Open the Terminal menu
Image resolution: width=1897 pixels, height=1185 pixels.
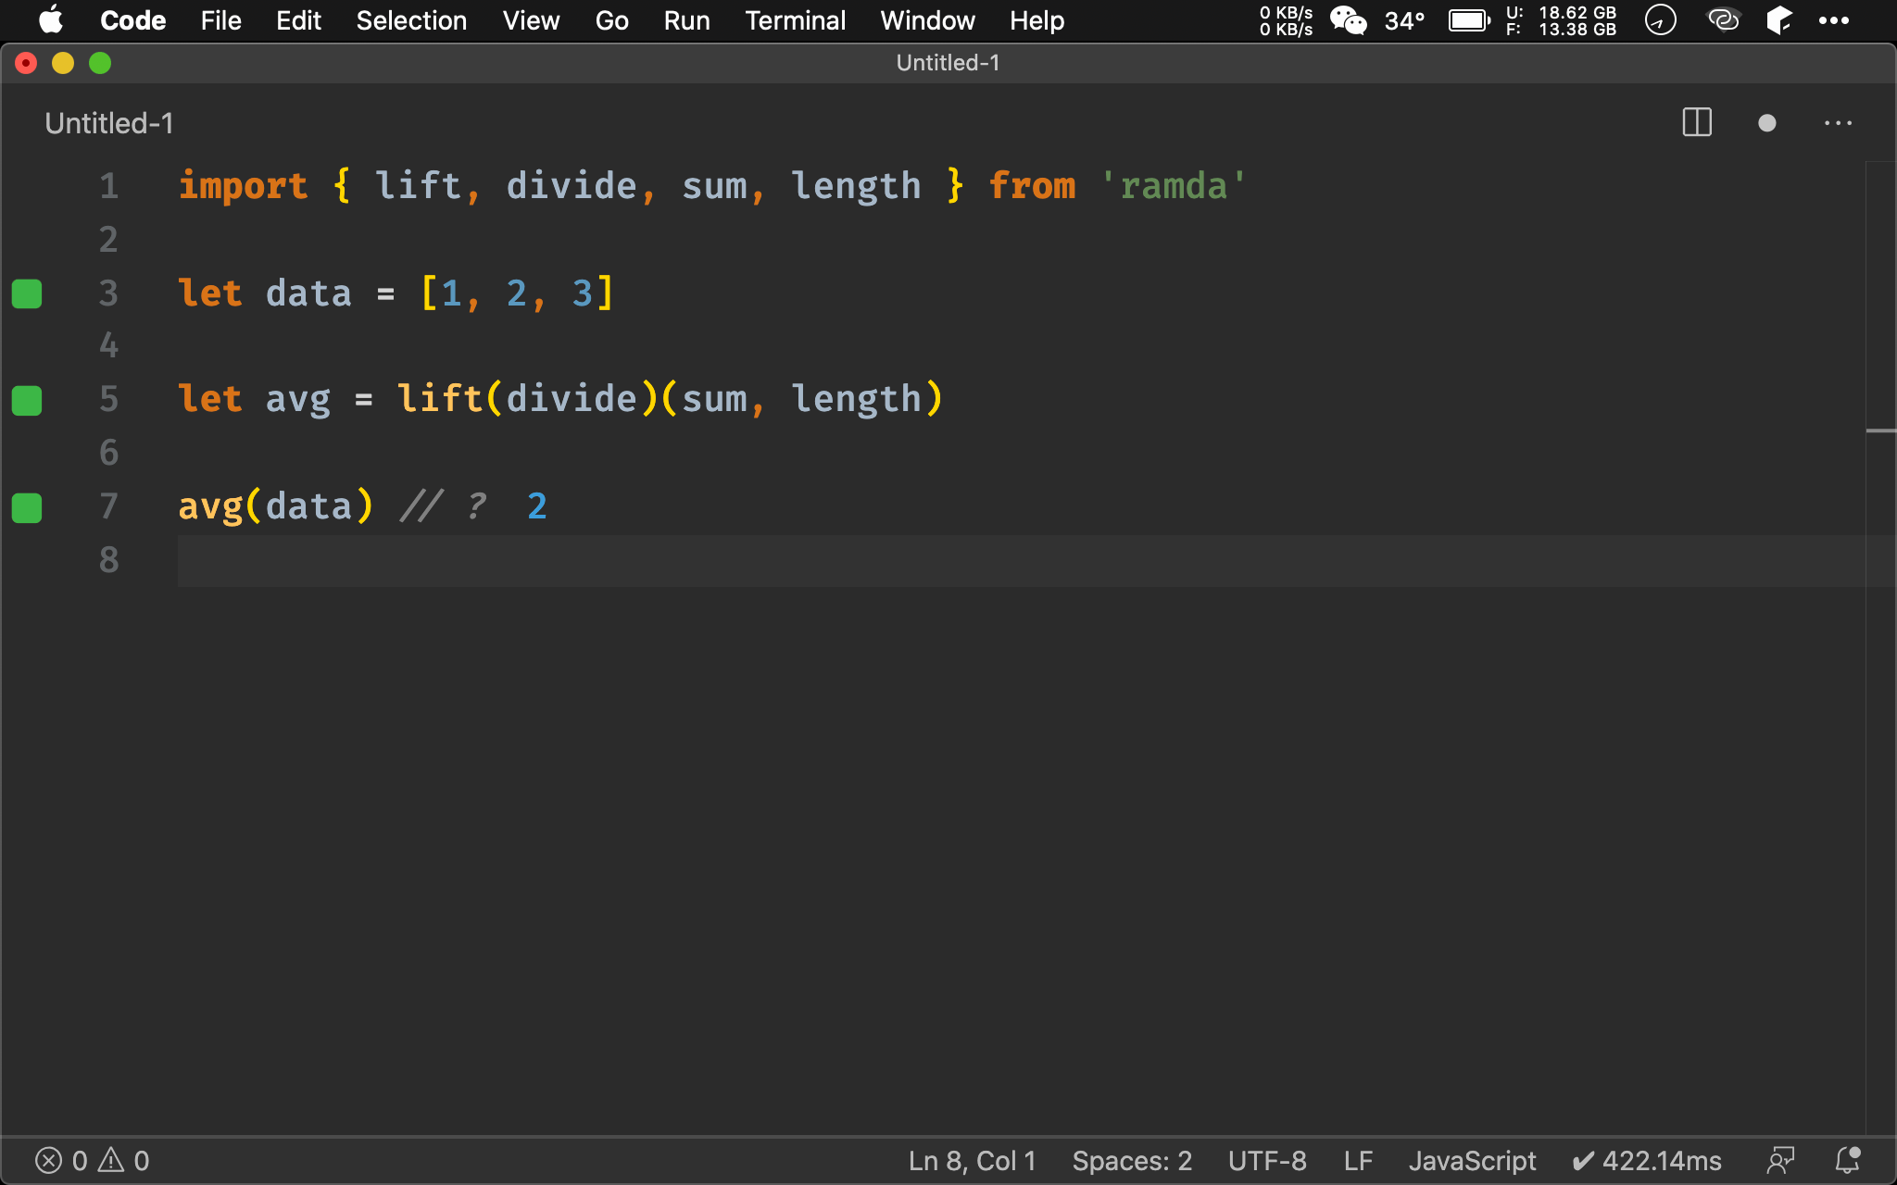pyautogui.click(x=795, y=20)
